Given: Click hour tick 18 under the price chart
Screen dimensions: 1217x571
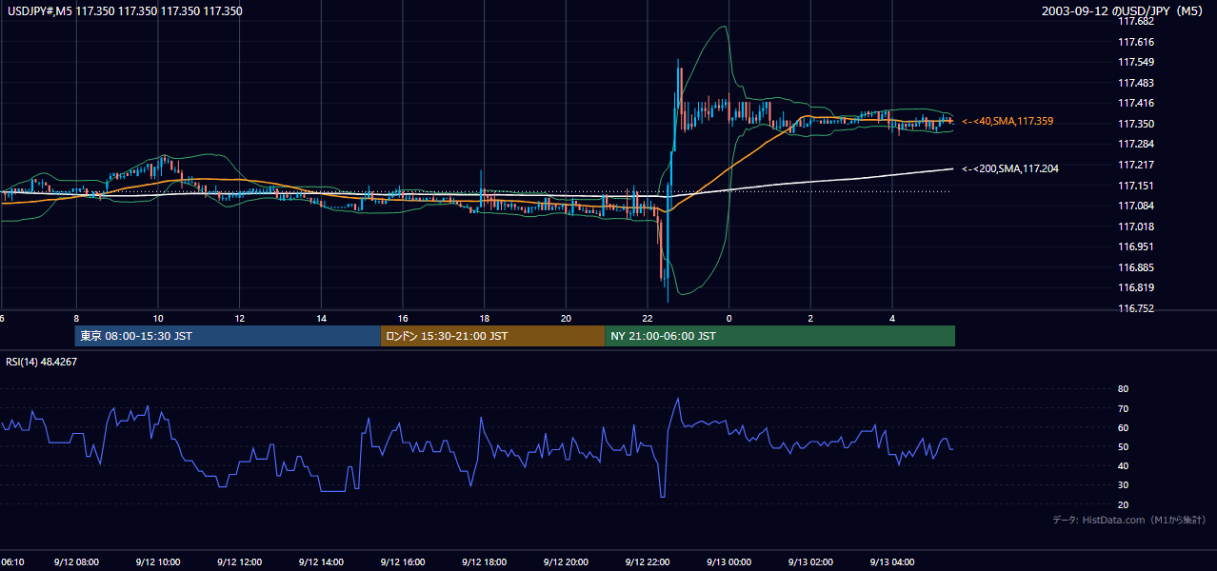Looking at the screenshot, I should coord(485,318).
